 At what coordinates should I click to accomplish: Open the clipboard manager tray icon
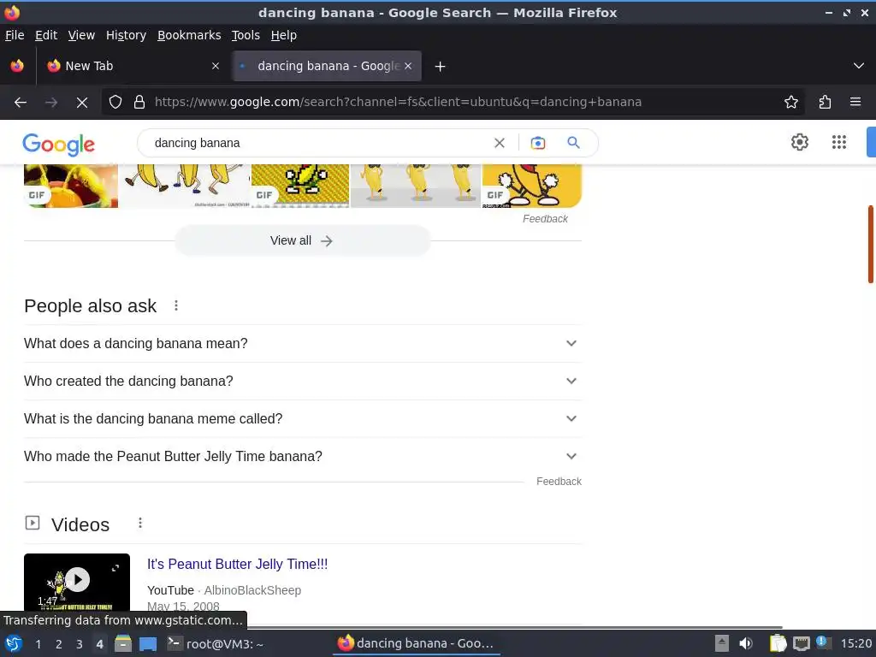778,643
